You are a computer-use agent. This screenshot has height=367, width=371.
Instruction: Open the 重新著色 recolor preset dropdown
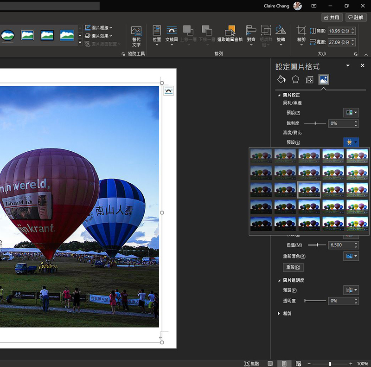[x=351, y=256]
